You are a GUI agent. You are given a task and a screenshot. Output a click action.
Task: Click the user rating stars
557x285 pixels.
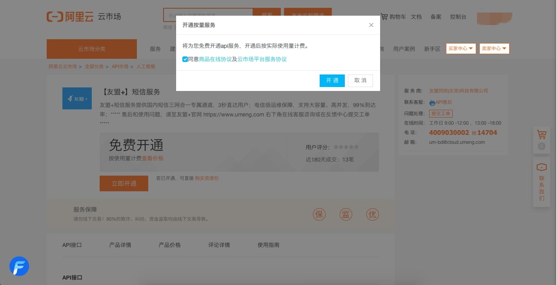(x=346, y=147)
